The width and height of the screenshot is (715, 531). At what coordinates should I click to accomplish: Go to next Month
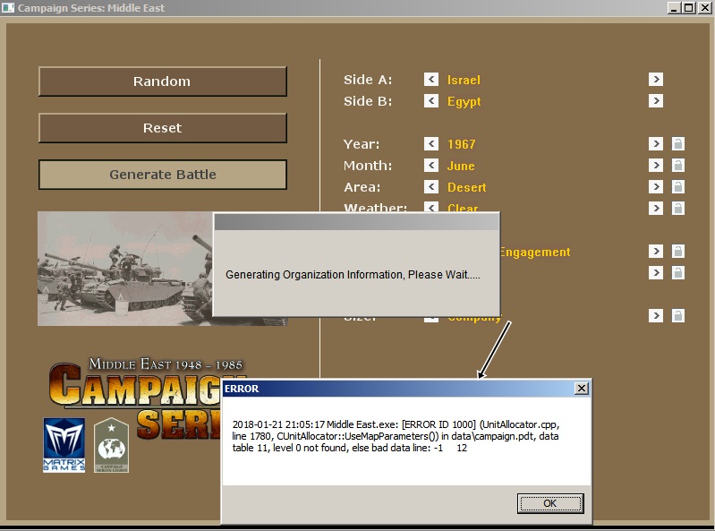(656, 165)
